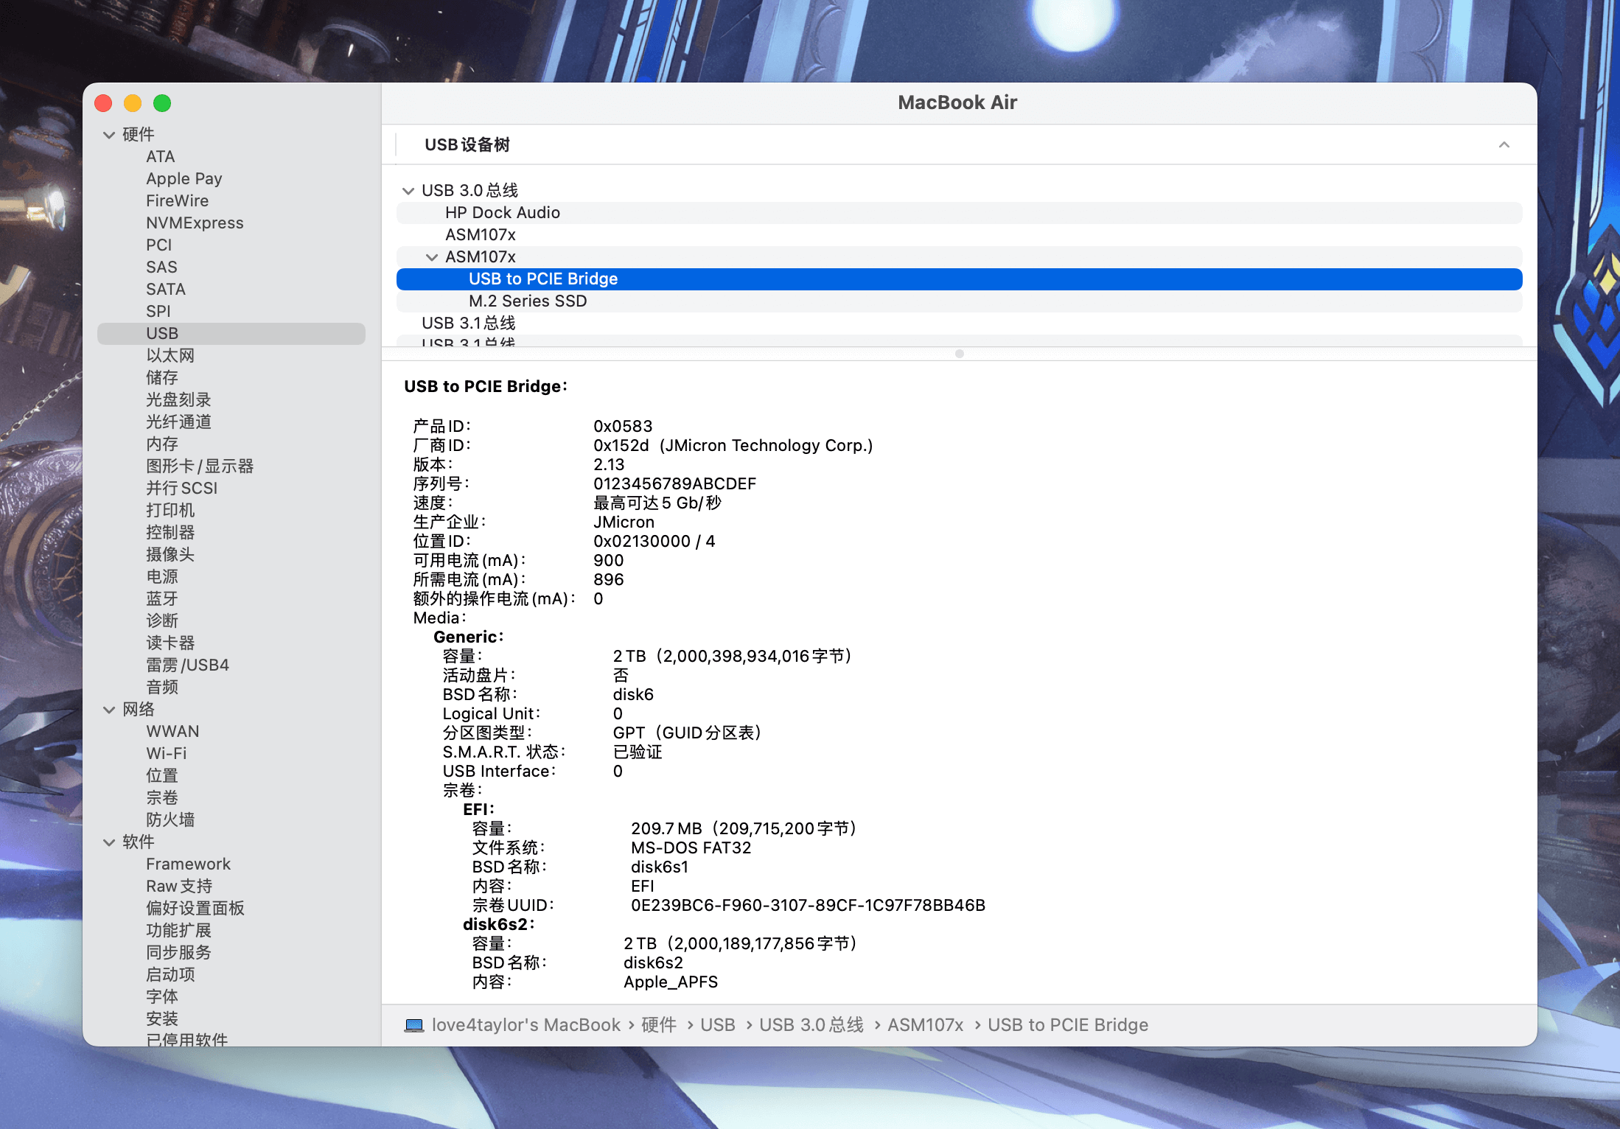Collapse the 硬件 sidebar section
This screenshot has height=1129, width=1620.
[109, 135]
